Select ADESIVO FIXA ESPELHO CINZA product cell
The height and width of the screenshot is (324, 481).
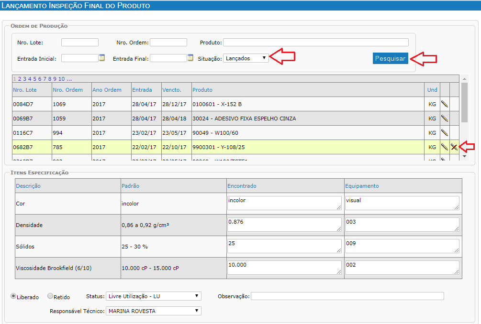click(x=308, y=118)
